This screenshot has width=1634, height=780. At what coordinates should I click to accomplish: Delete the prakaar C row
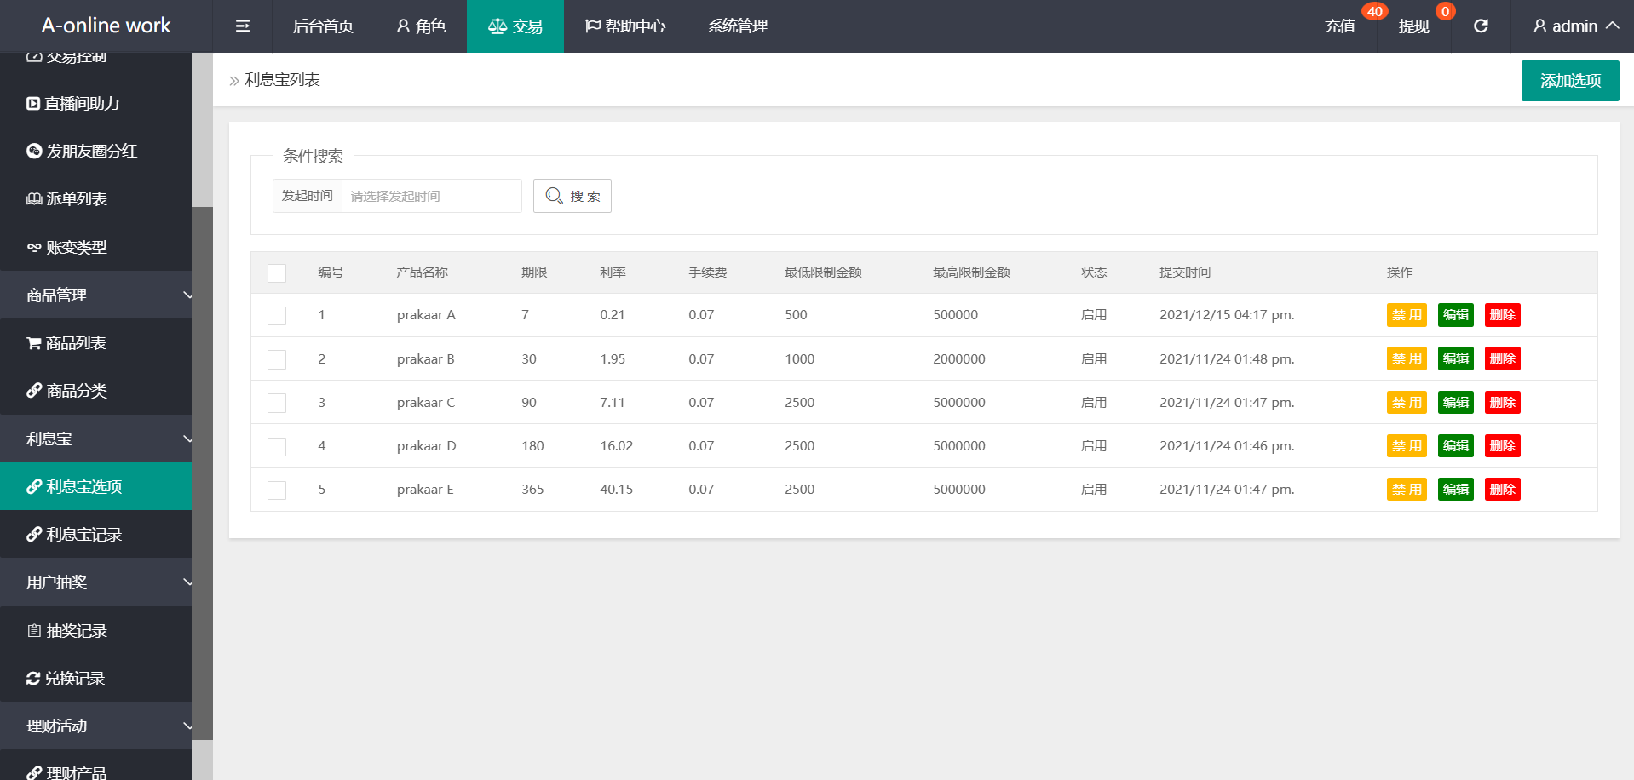1502,403
